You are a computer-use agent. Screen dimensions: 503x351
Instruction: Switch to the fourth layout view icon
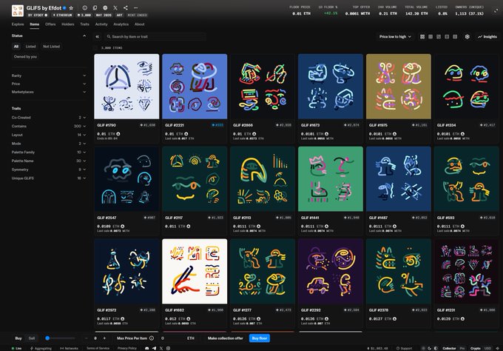pos(447,37)
